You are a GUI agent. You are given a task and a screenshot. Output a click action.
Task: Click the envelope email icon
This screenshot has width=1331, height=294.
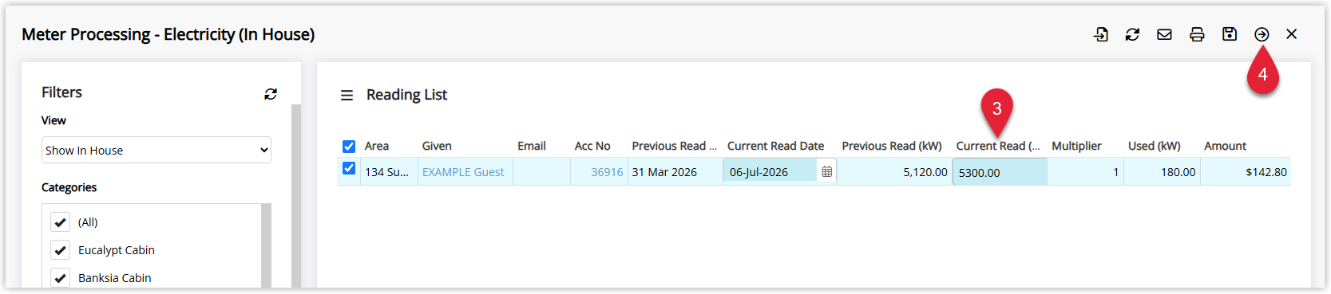[1164, 34]
